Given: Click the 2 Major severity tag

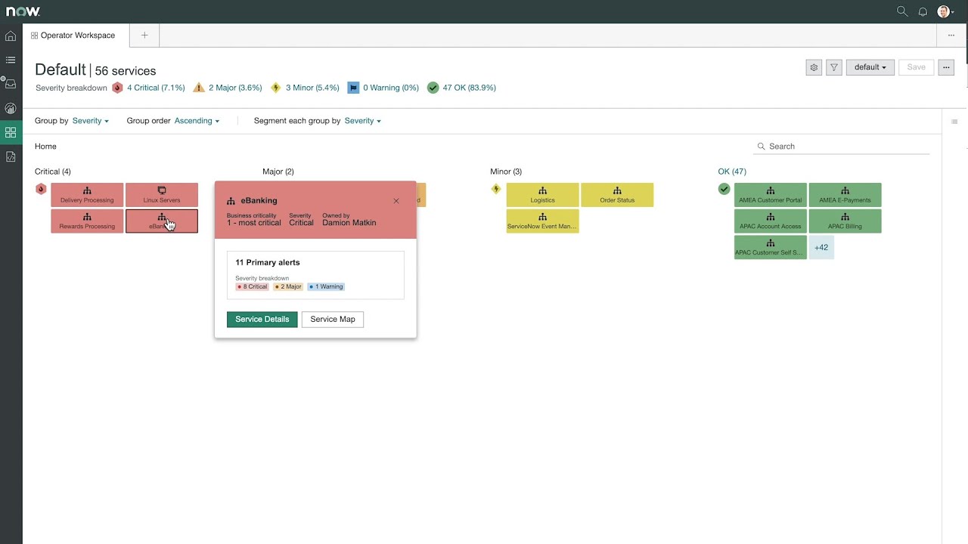Looking at the screenshot, I should tap(288, 287).
